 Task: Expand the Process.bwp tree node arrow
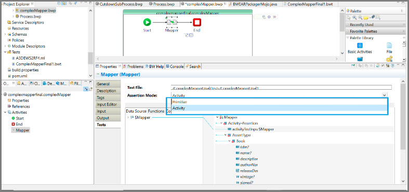point(14,17)
